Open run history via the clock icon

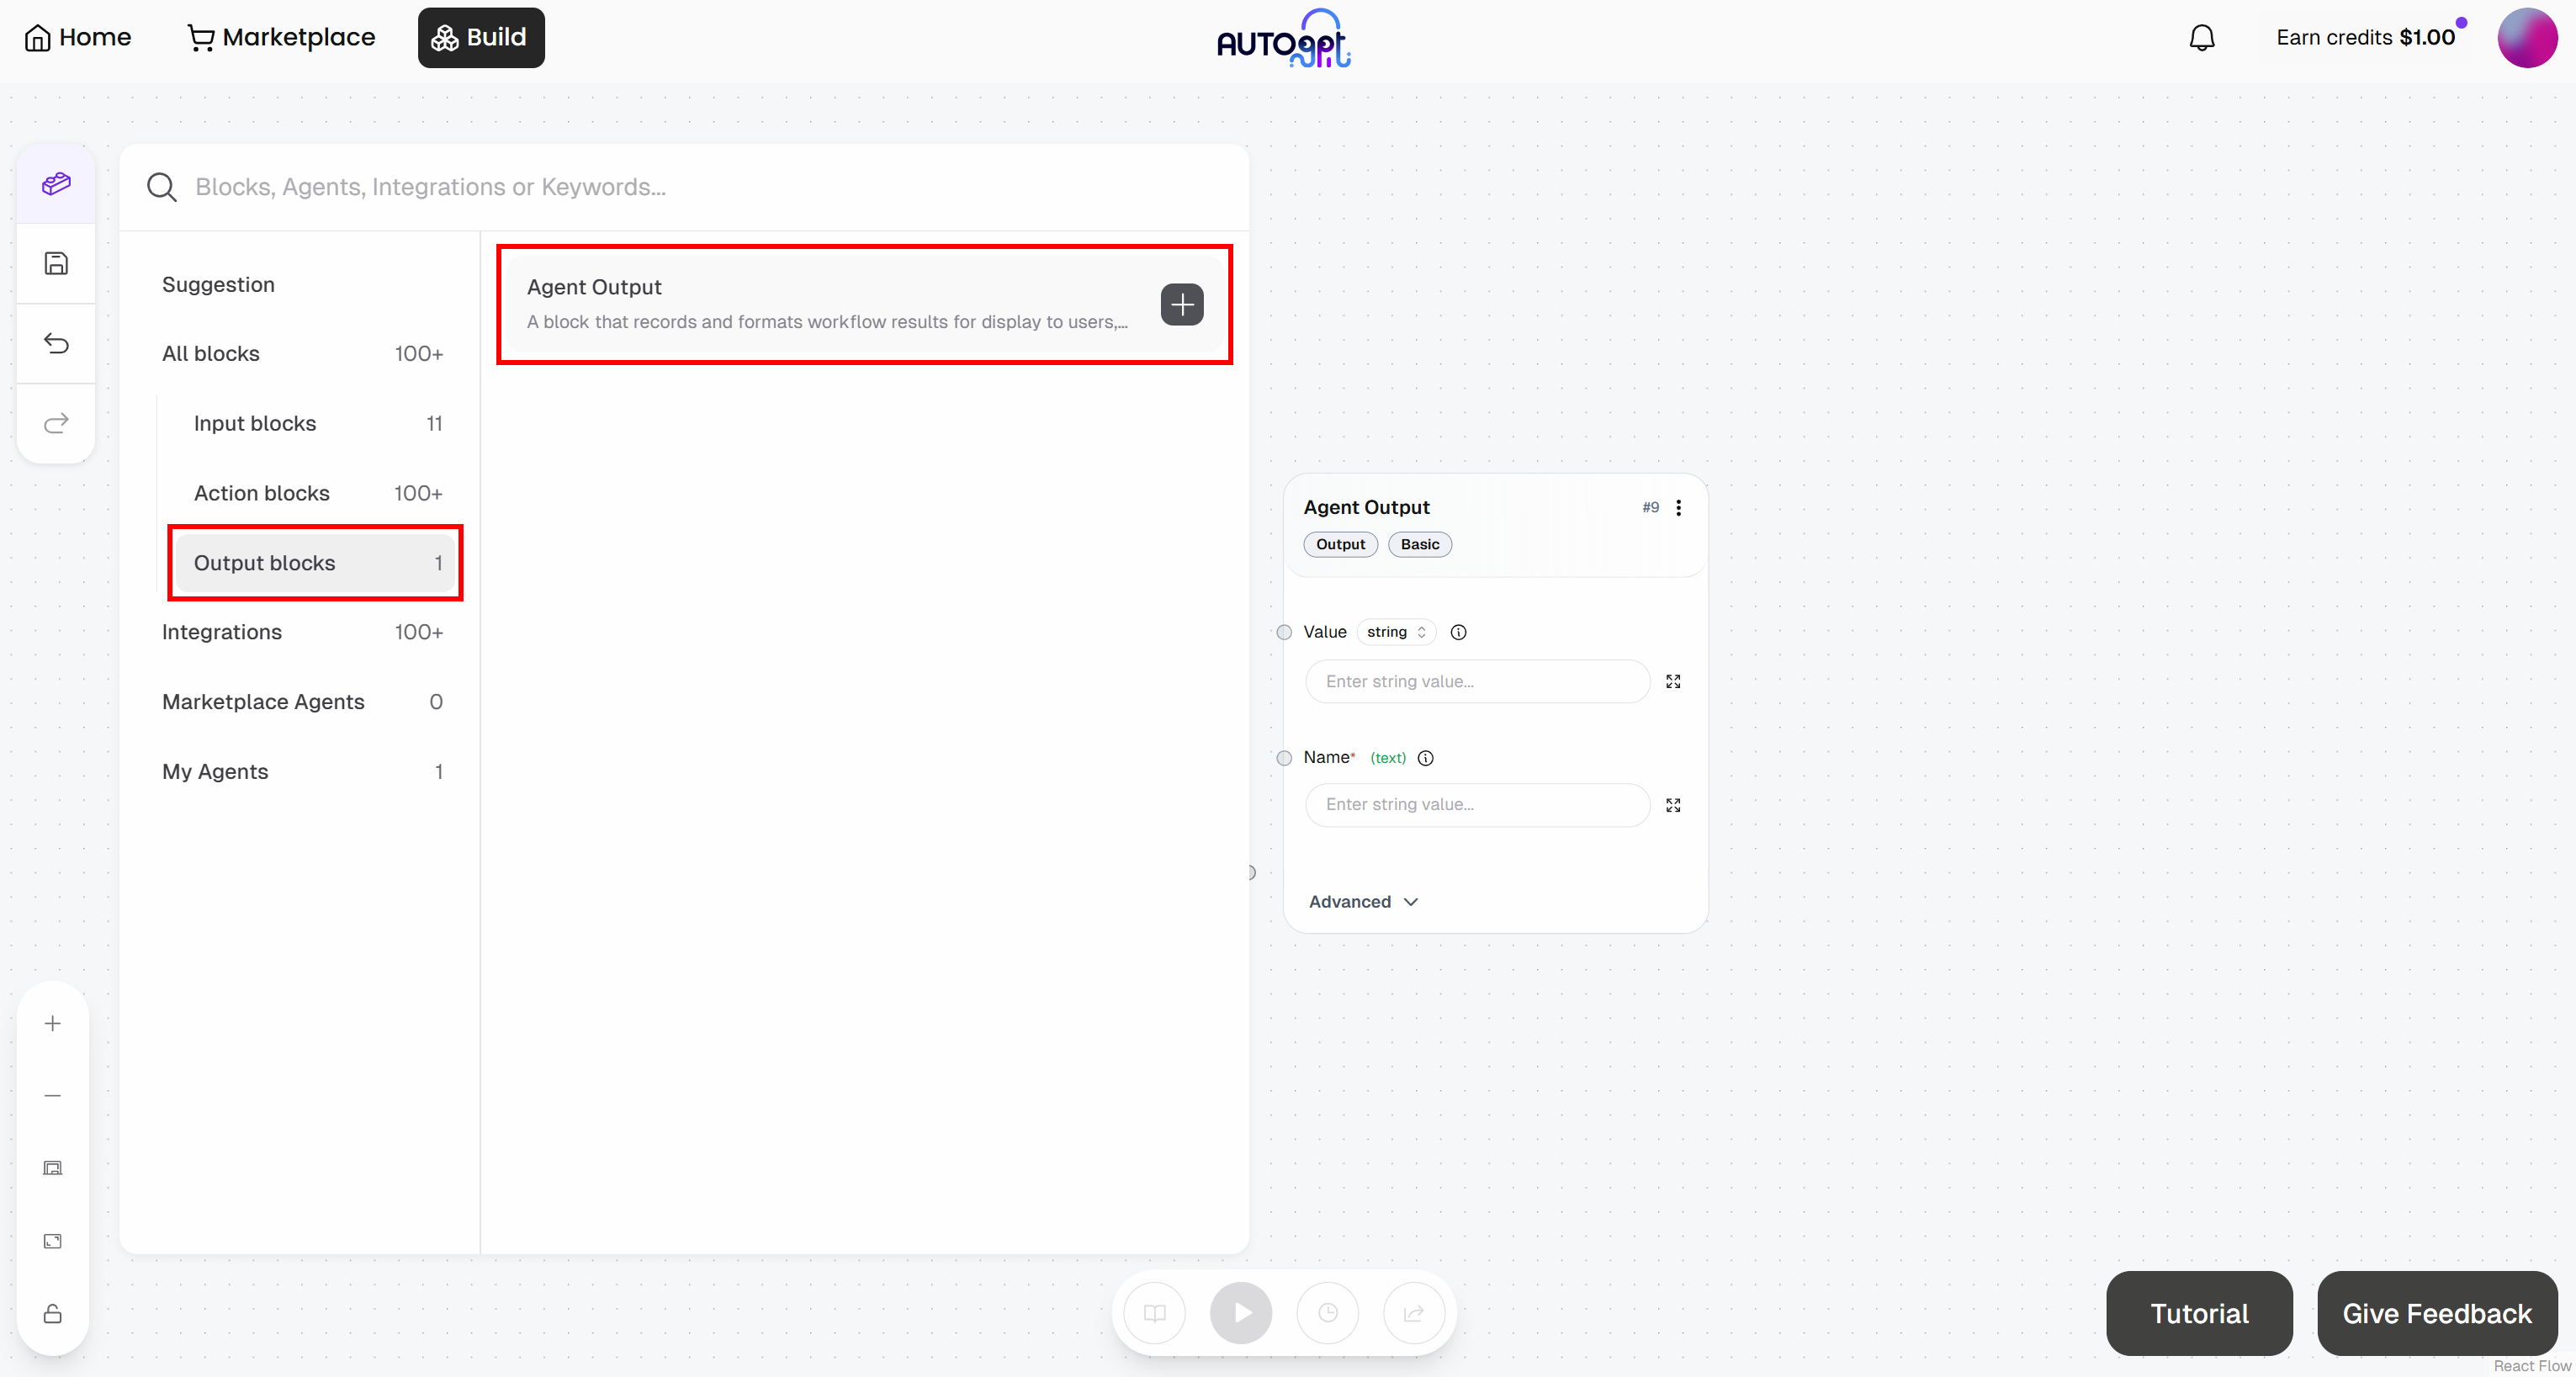pos(1327,1313)
